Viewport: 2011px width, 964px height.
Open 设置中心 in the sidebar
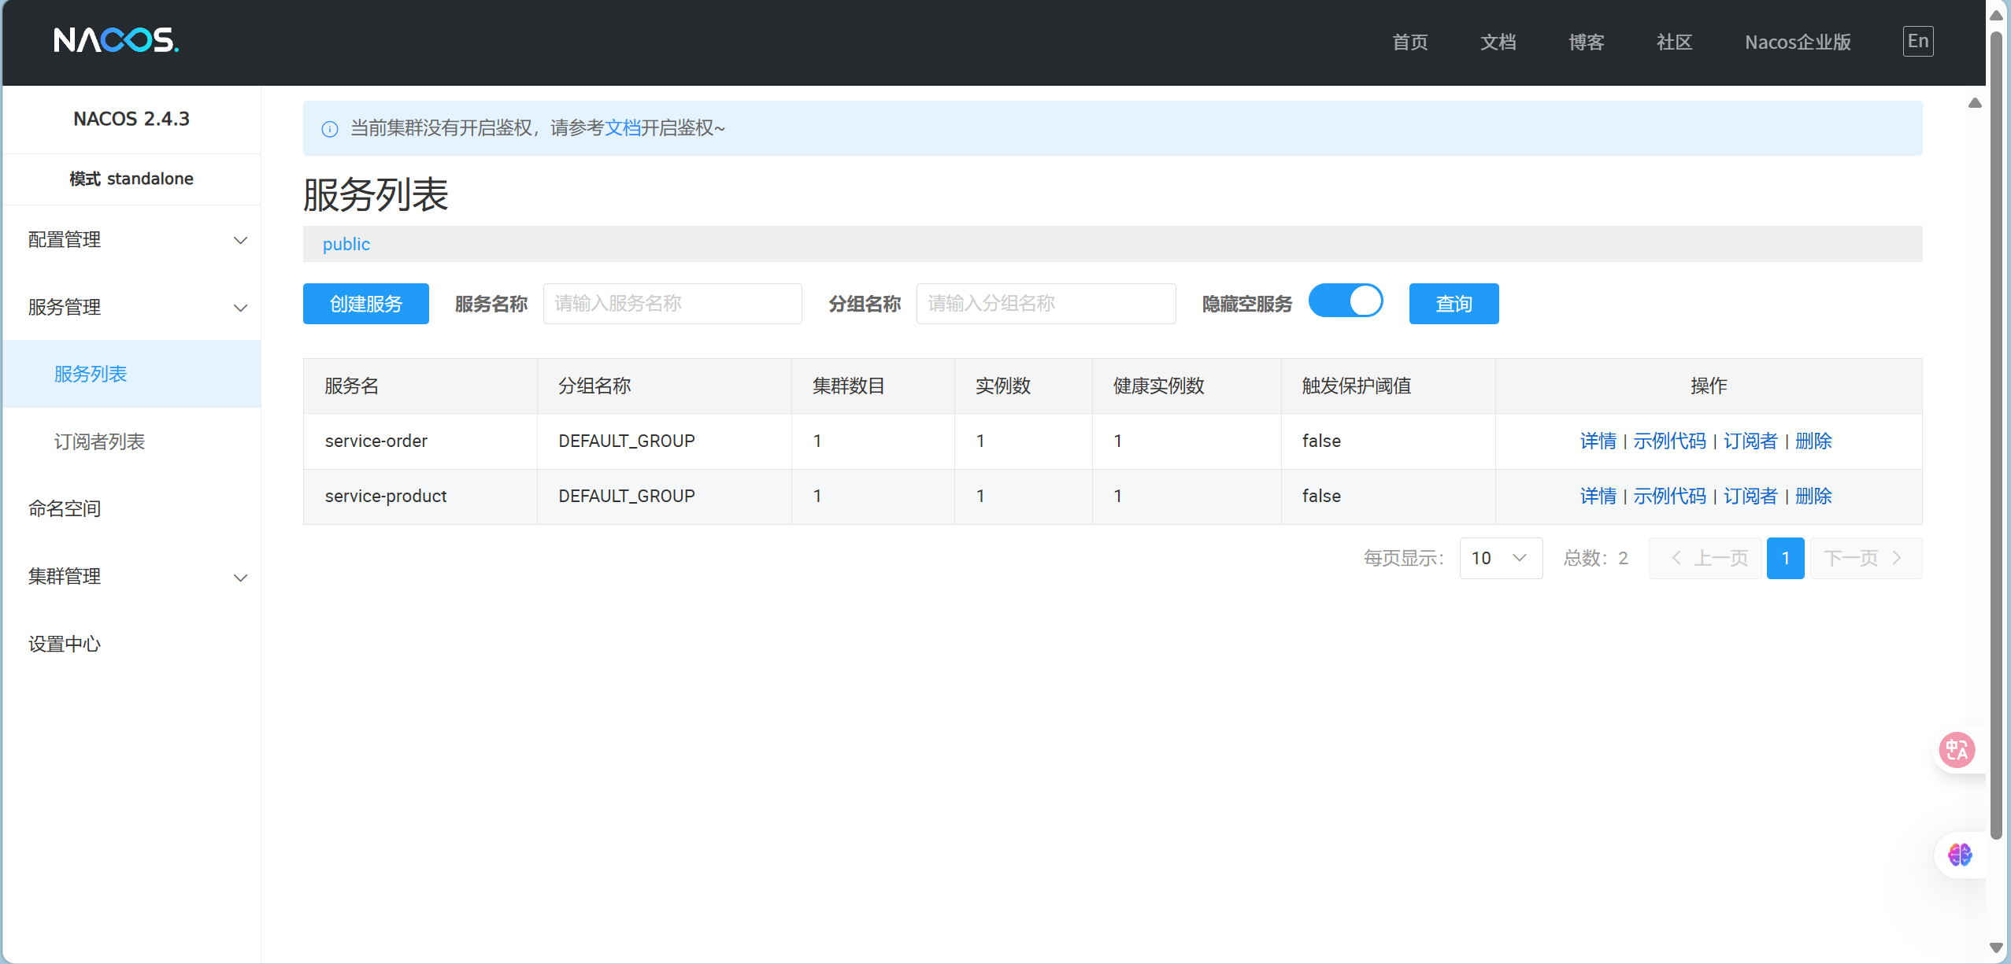(65, 644)
